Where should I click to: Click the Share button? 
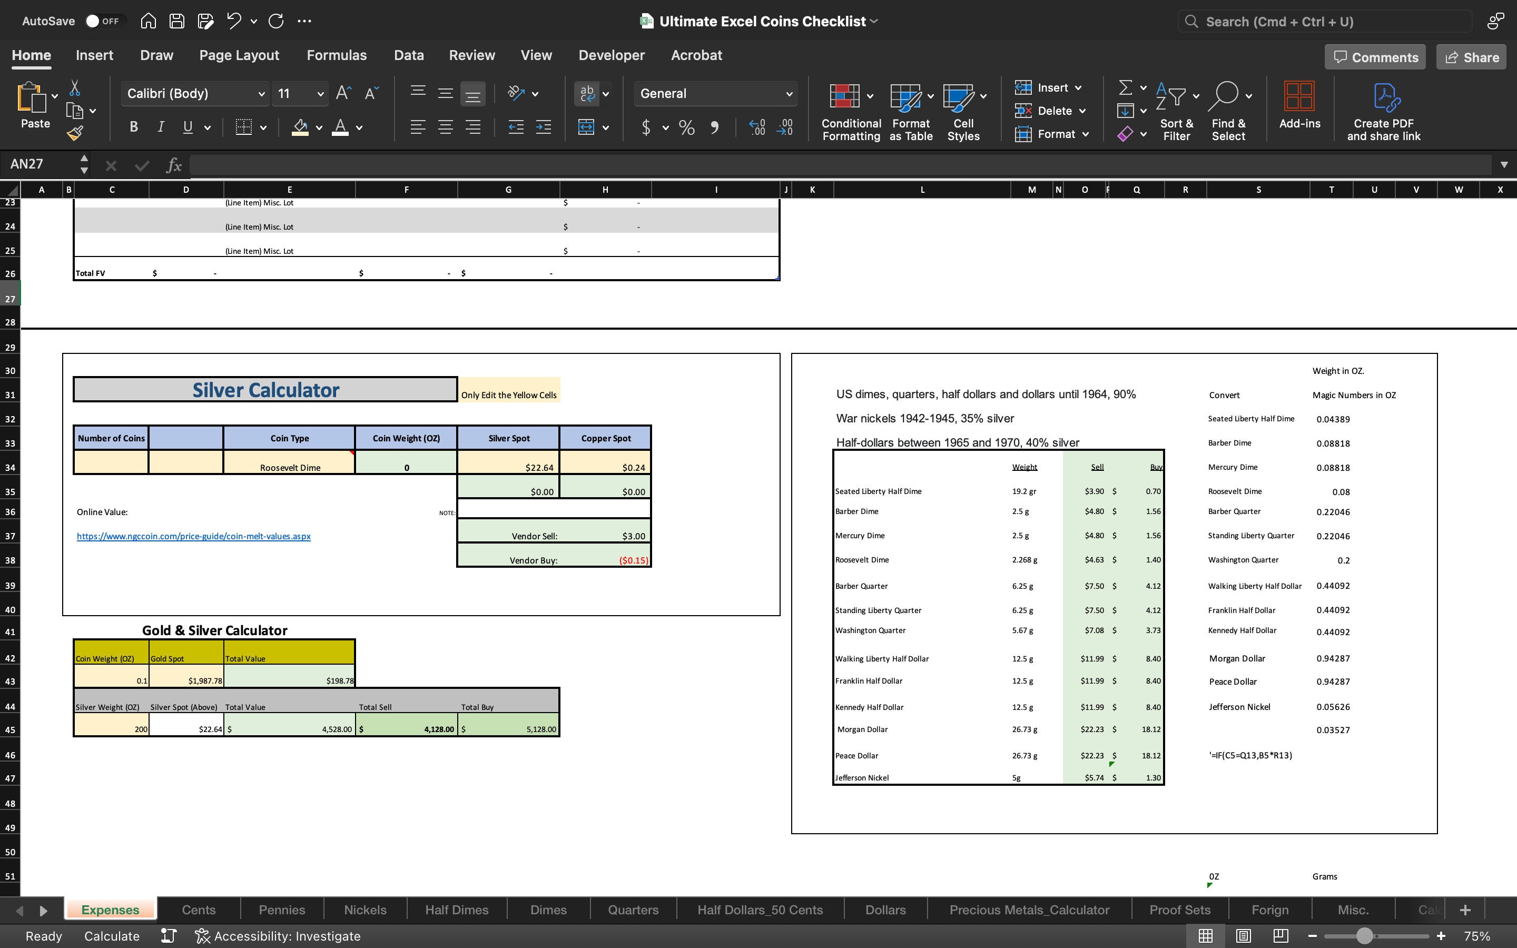coord(1471,57)
